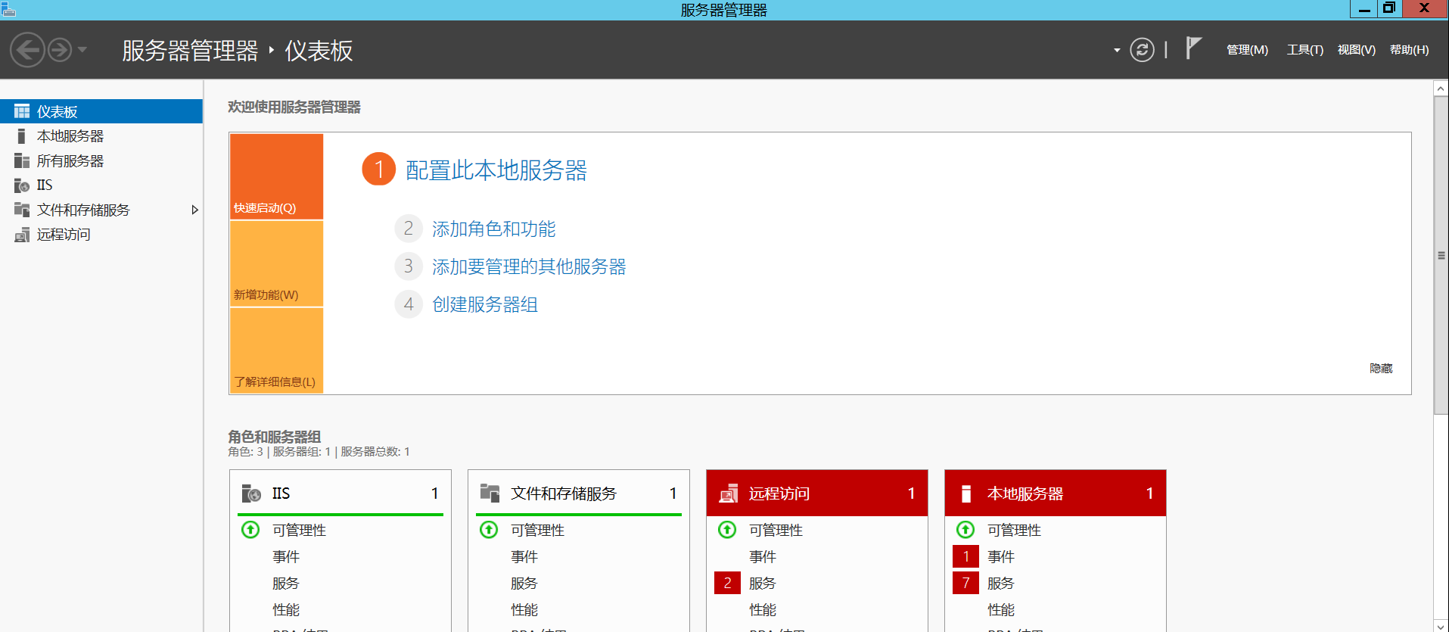The image size is (1449, 632).
Task: Open dropdown arrow left of refresh
Action: pyautogui.click(x=1117, y=51)
